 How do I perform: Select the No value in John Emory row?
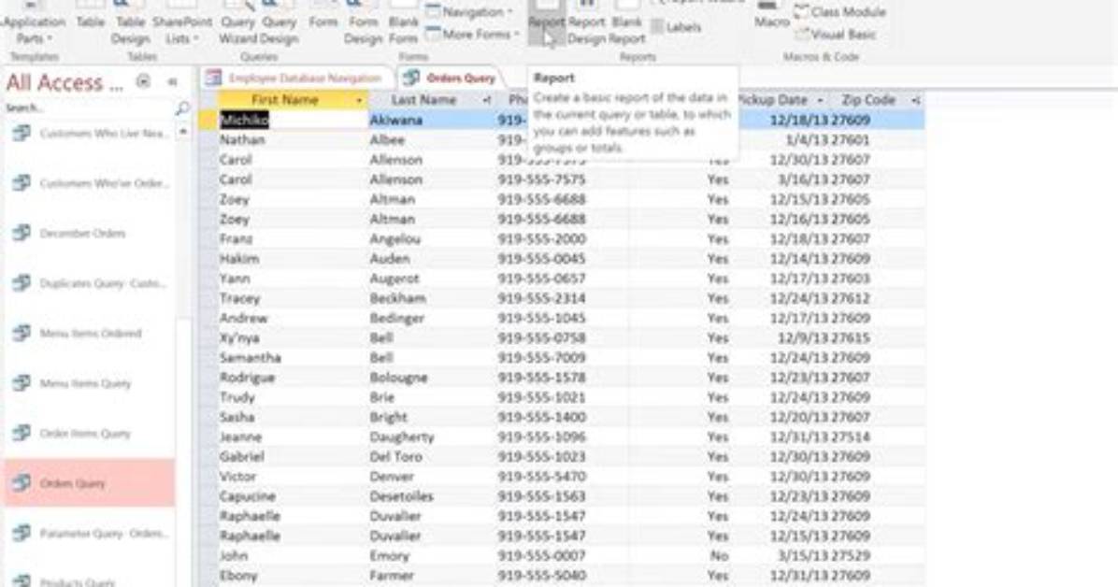tap(719, 555)
